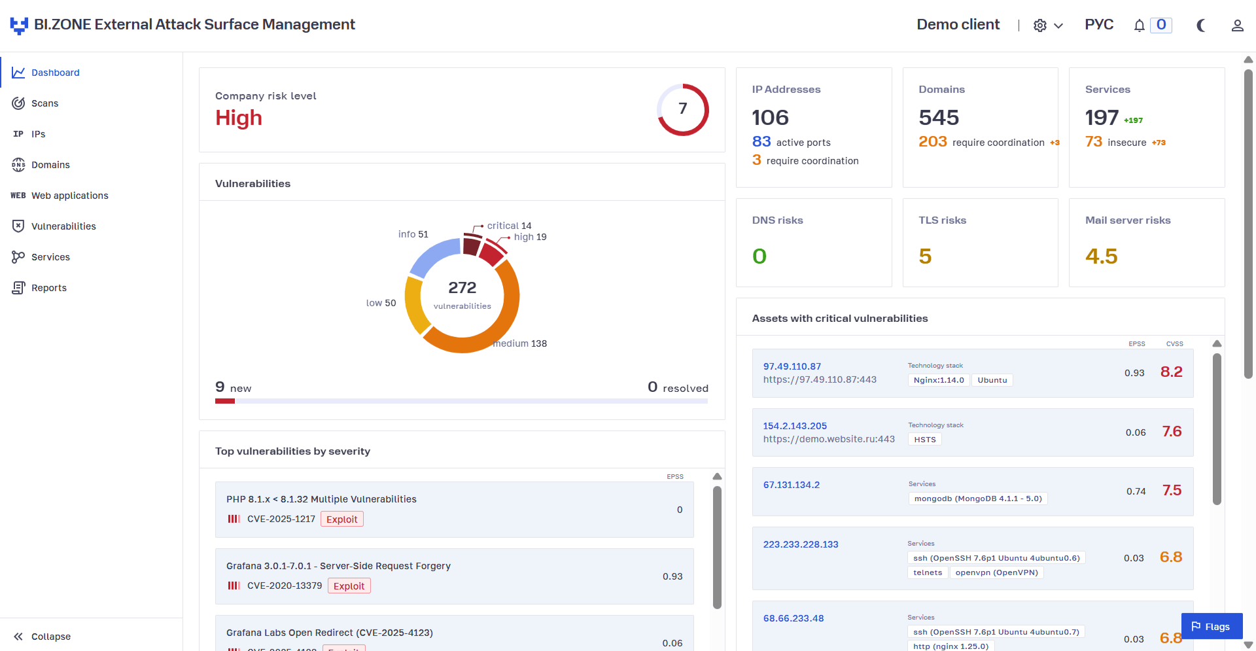Image resolution: width=1256 pixels, height=651 pixels.
Task: Open the Vulnerabilities sidebar page
Action: [x=91, y=226]
